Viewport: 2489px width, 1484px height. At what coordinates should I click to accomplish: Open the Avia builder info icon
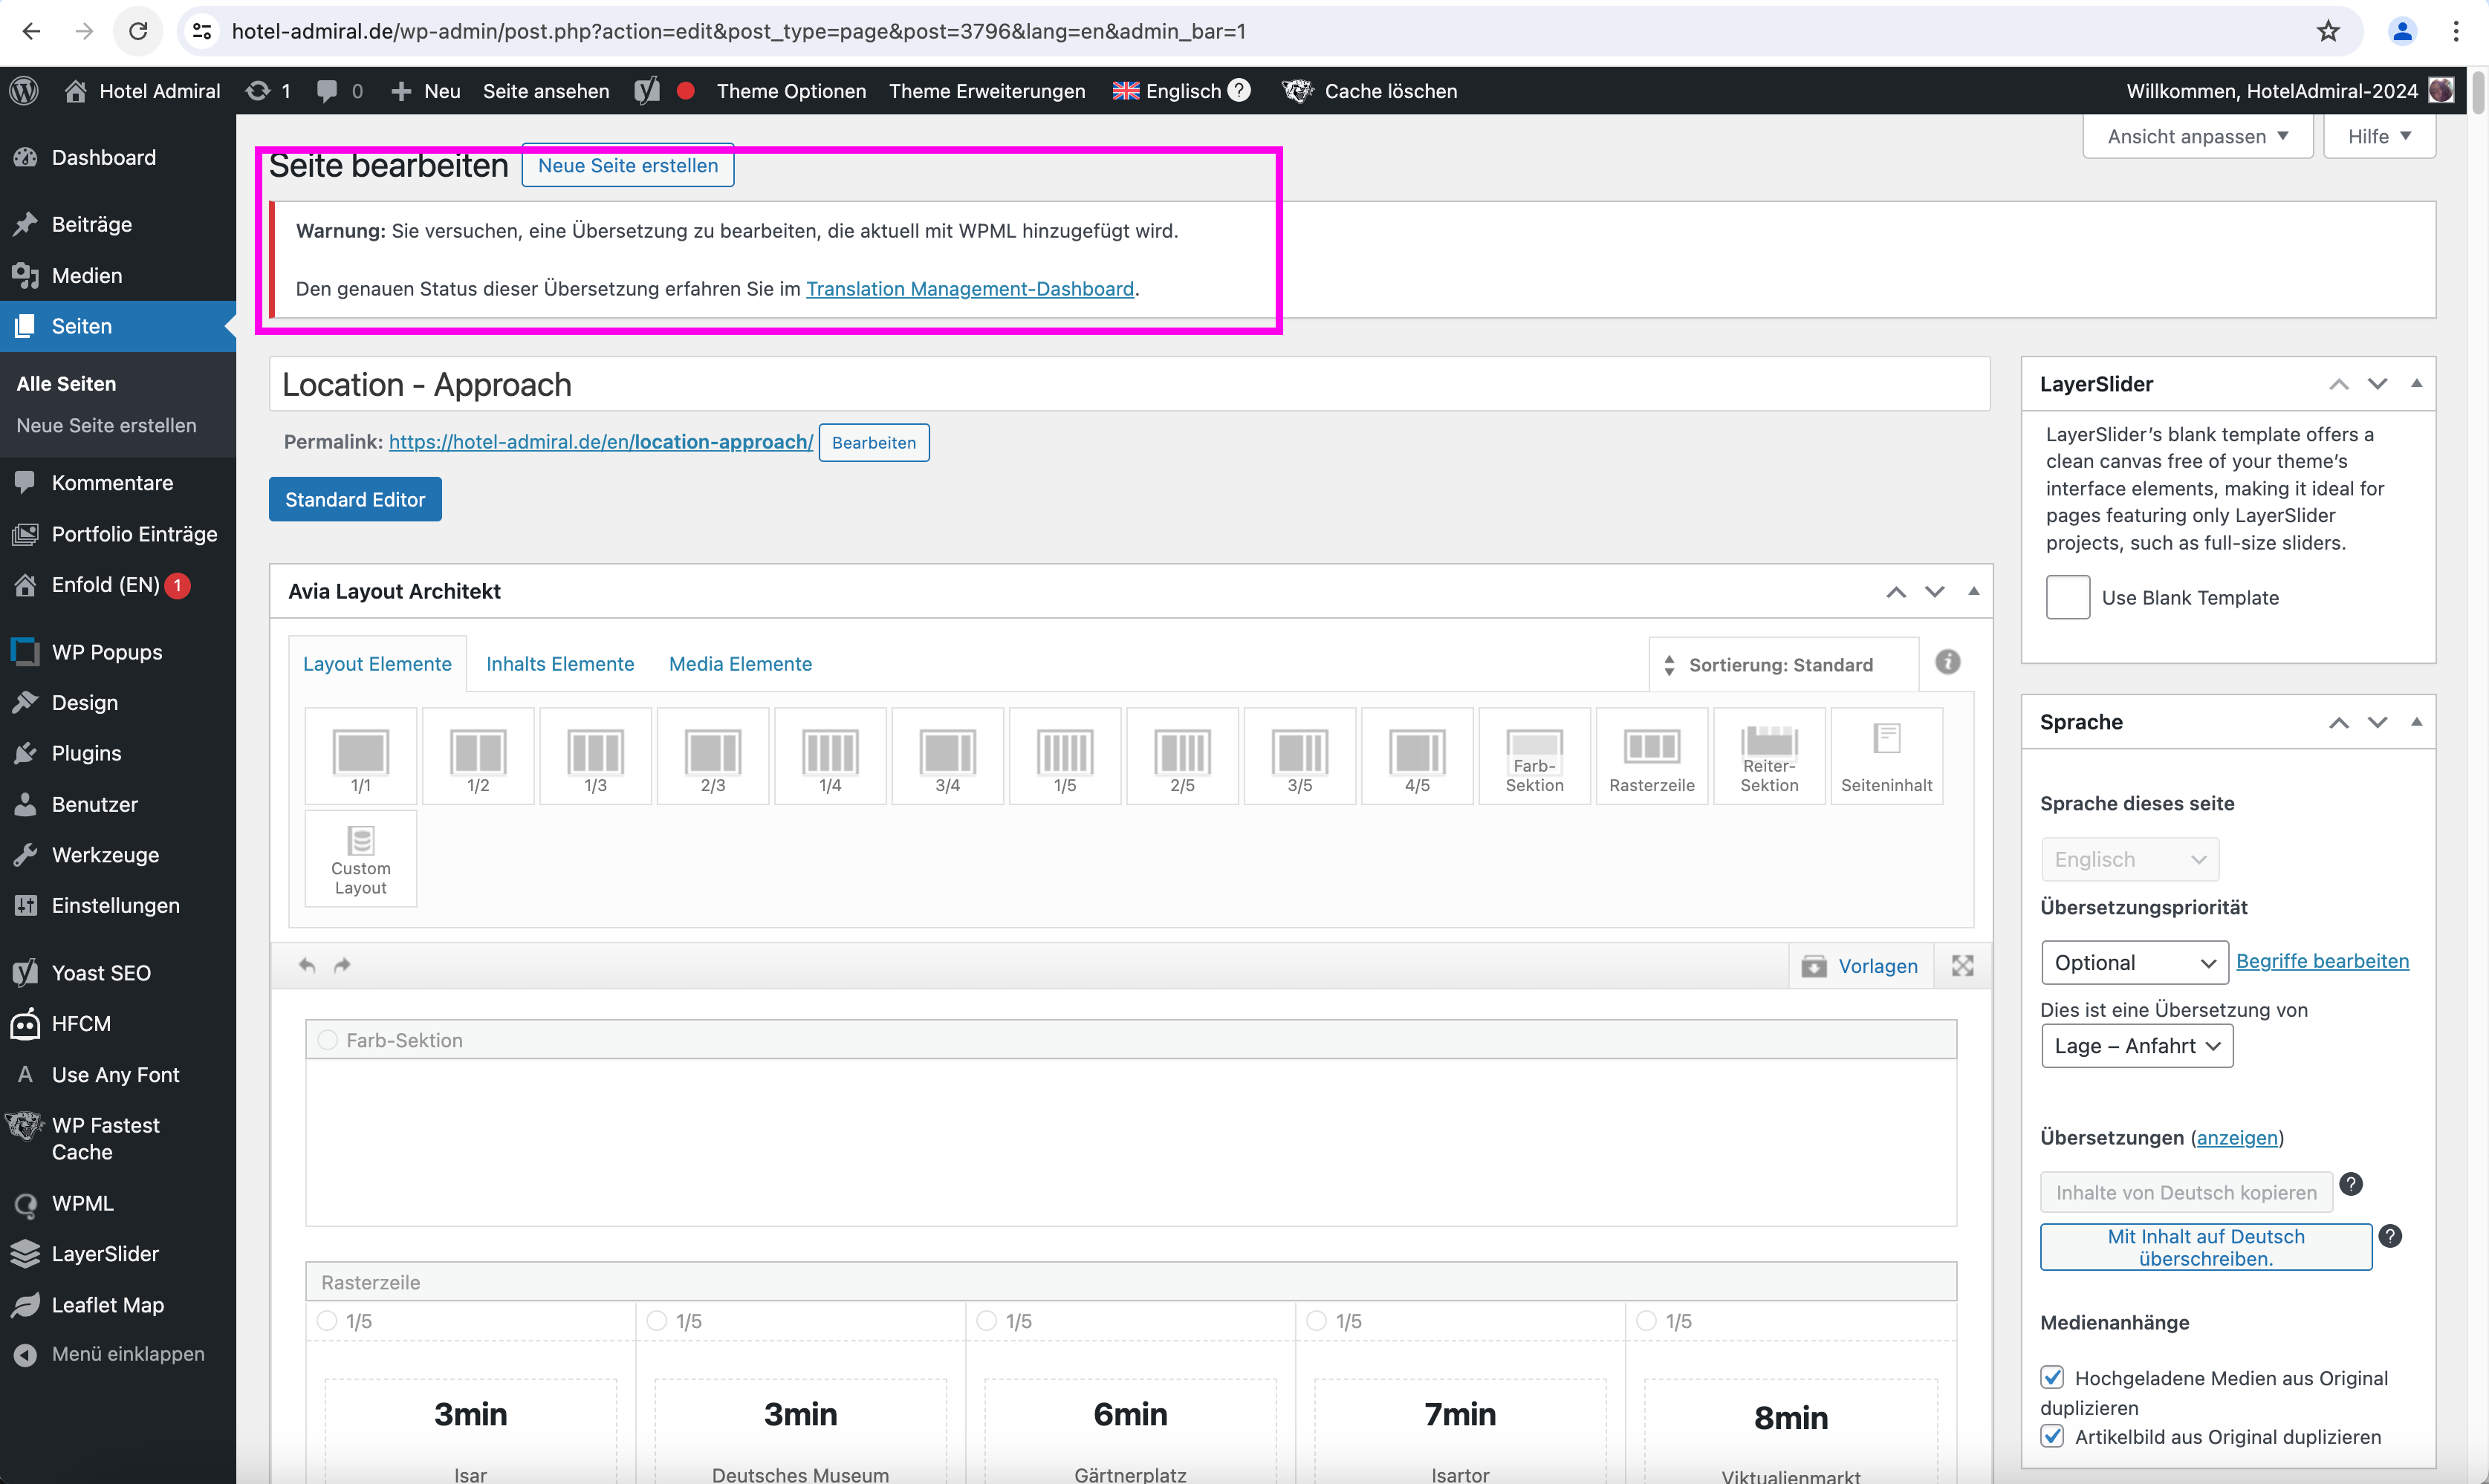coord(1947,662)
